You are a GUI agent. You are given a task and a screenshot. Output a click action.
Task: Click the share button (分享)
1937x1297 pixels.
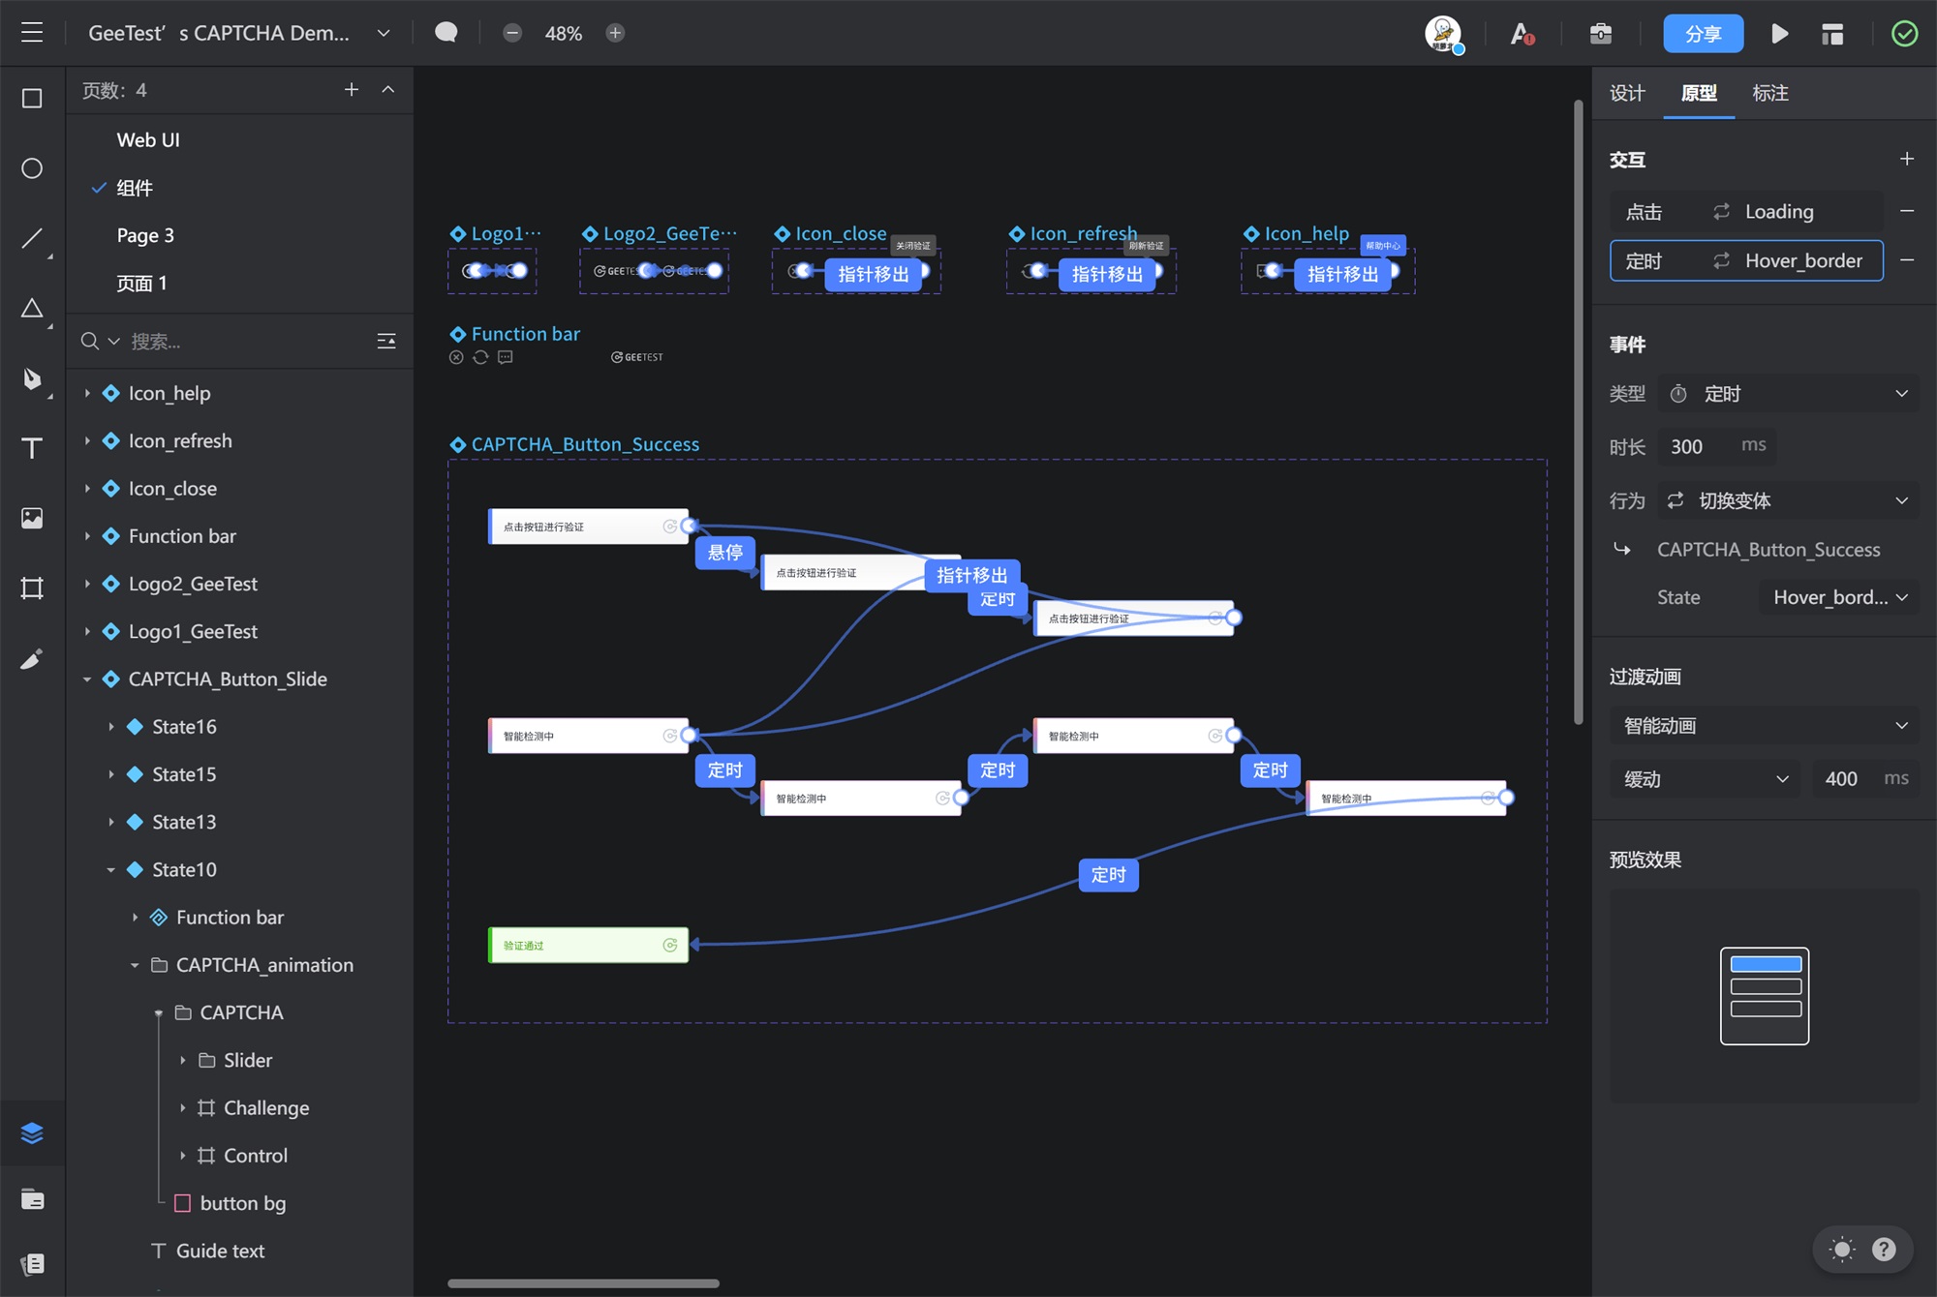coord(1706,32)
